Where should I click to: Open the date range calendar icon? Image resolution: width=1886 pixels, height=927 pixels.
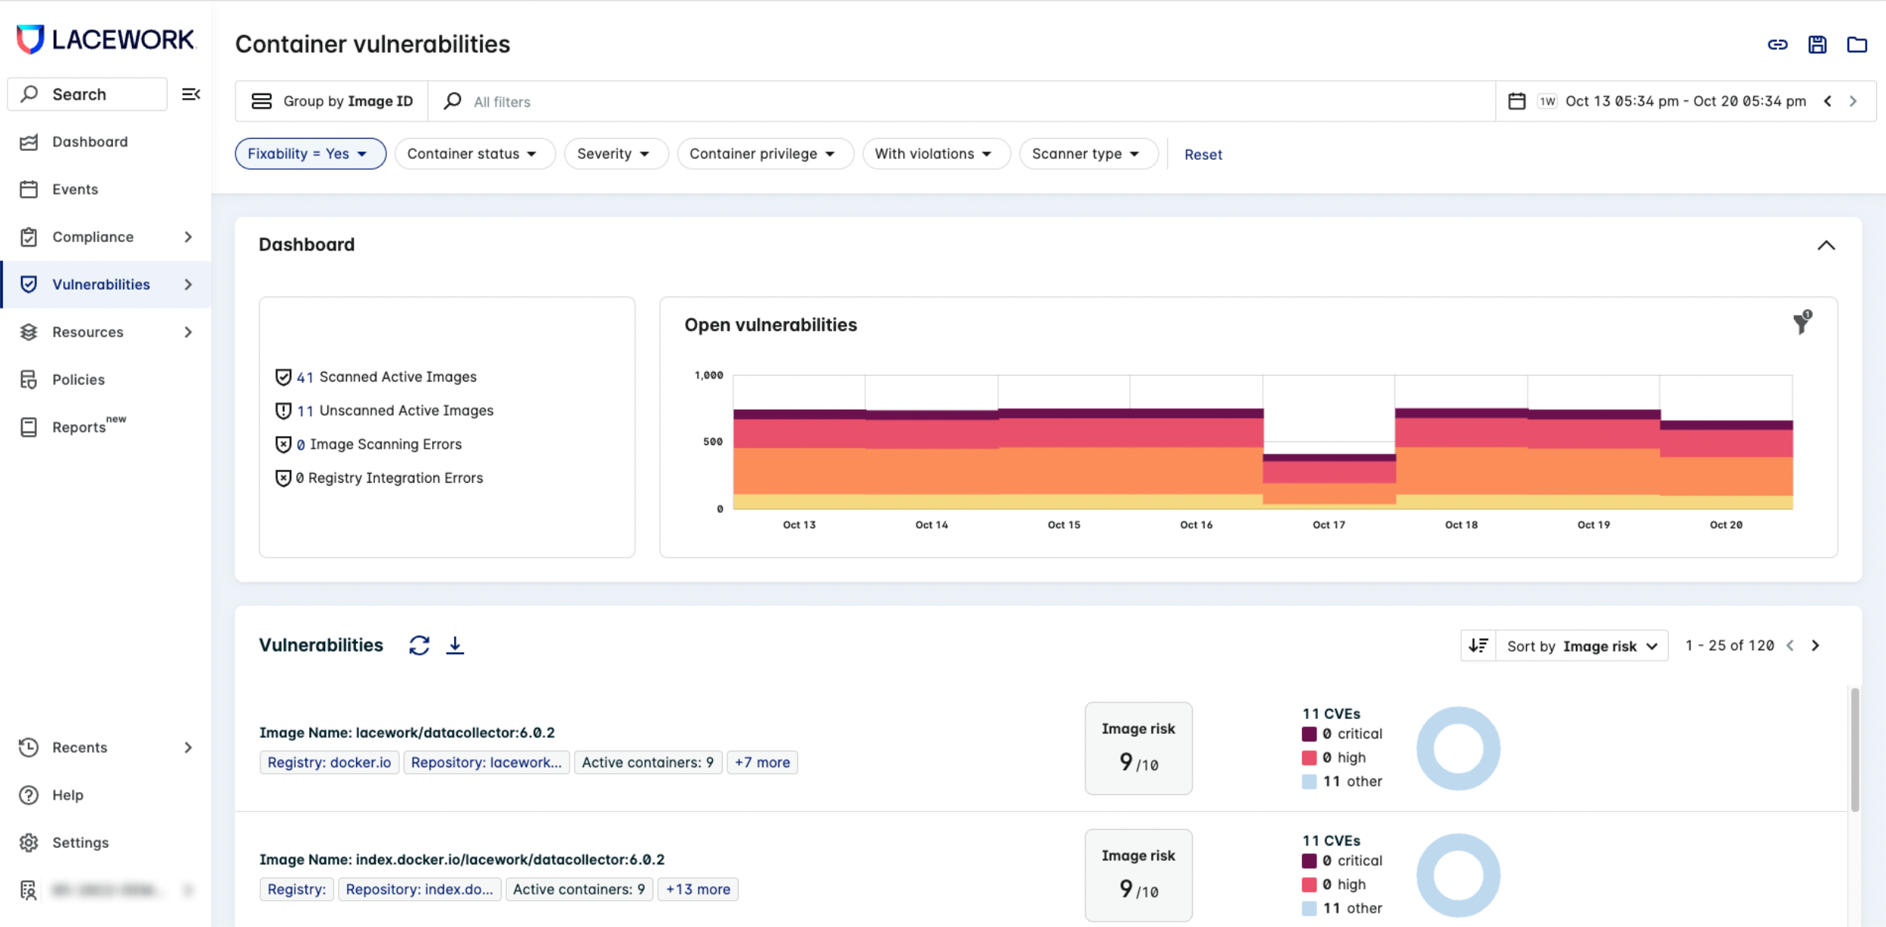point(1516,101)
